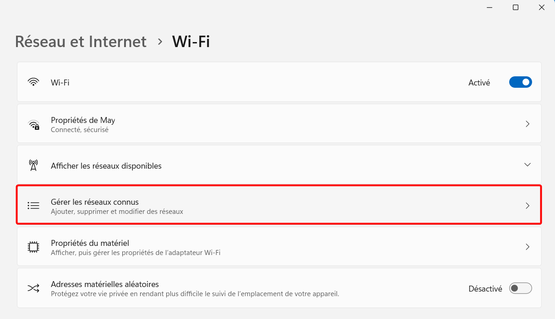Go back to Réseau et Internet breadcrumb
The height and width of the screenshot is (319, 555).
(81, 42)
